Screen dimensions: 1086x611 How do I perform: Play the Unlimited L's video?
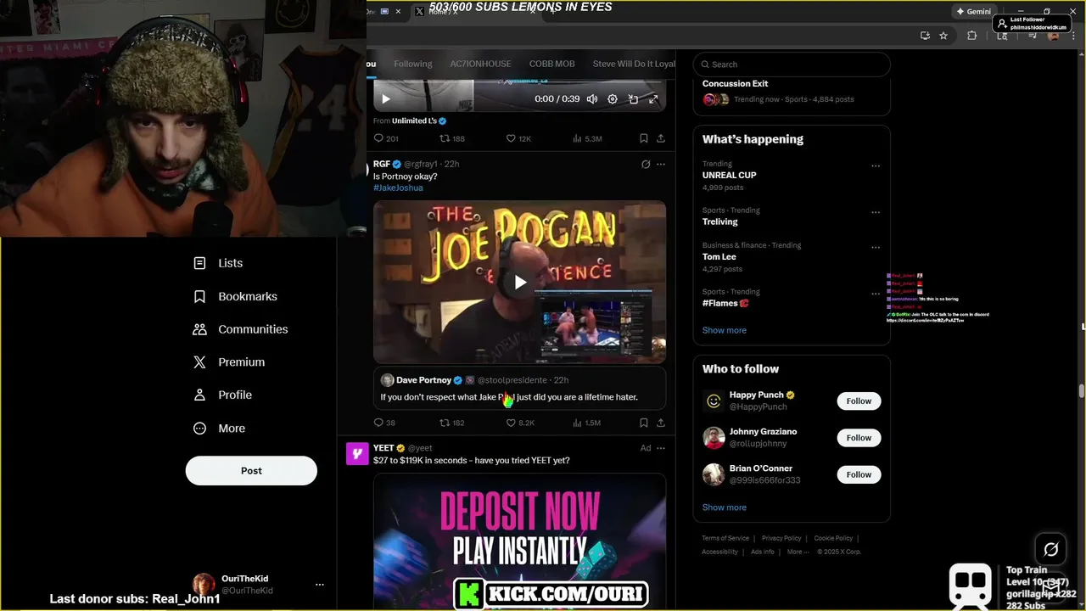coord(386,99)
